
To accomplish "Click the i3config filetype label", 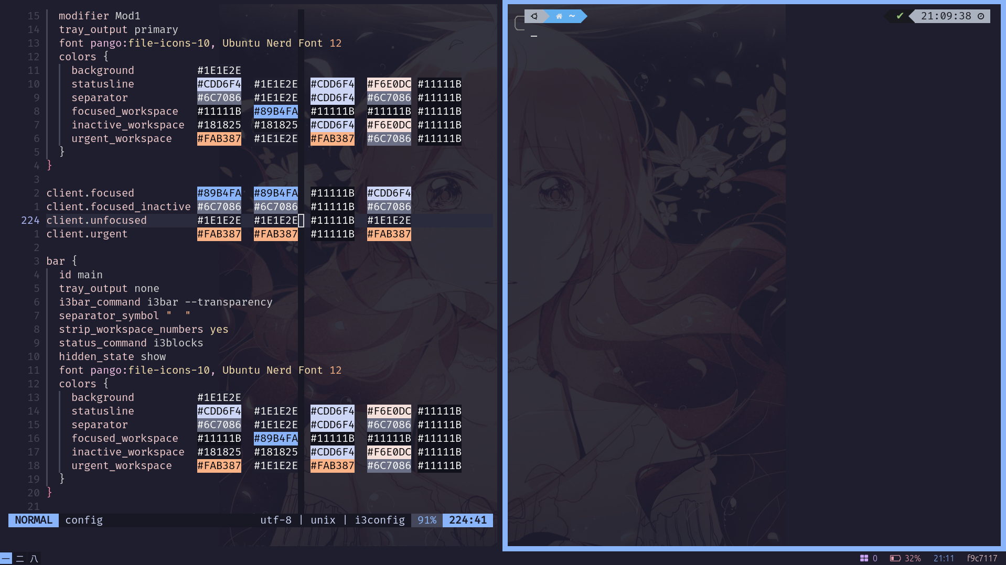I will (x=380, y=520).
